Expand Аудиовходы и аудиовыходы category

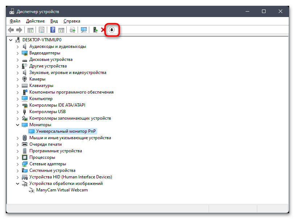[17, 47]
